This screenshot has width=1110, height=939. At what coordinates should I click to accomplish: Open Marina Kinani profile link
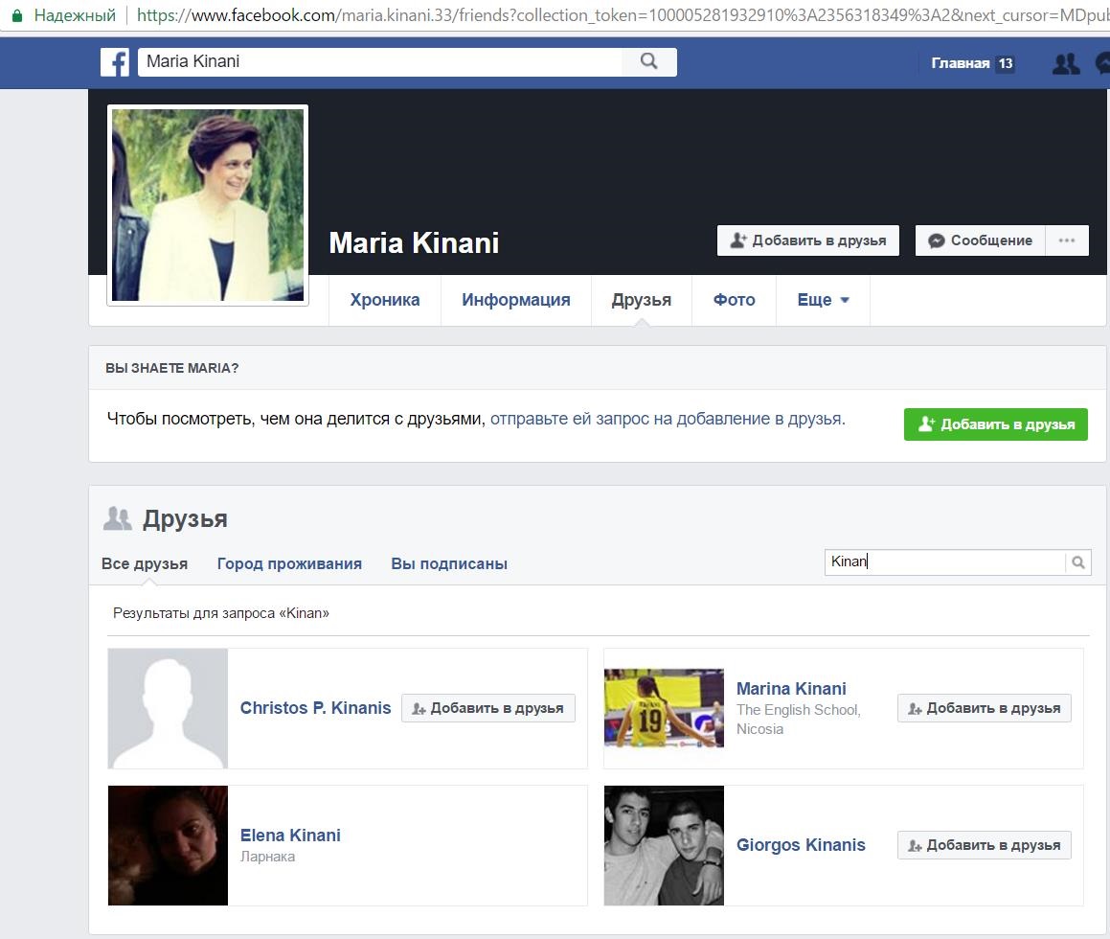791,688
